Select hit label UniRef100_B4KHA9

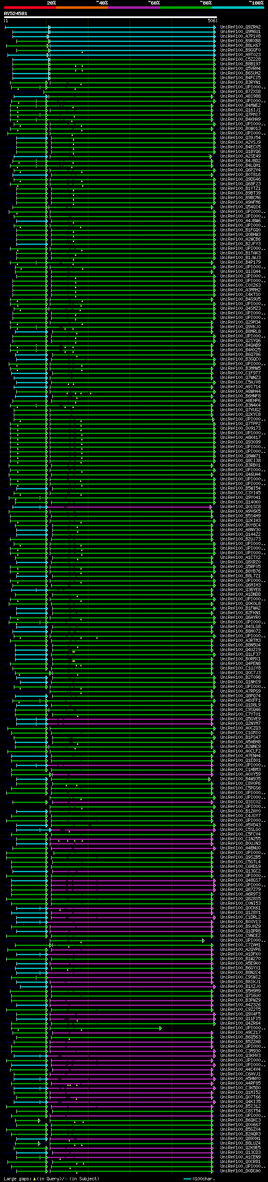(x=240, y=119)
